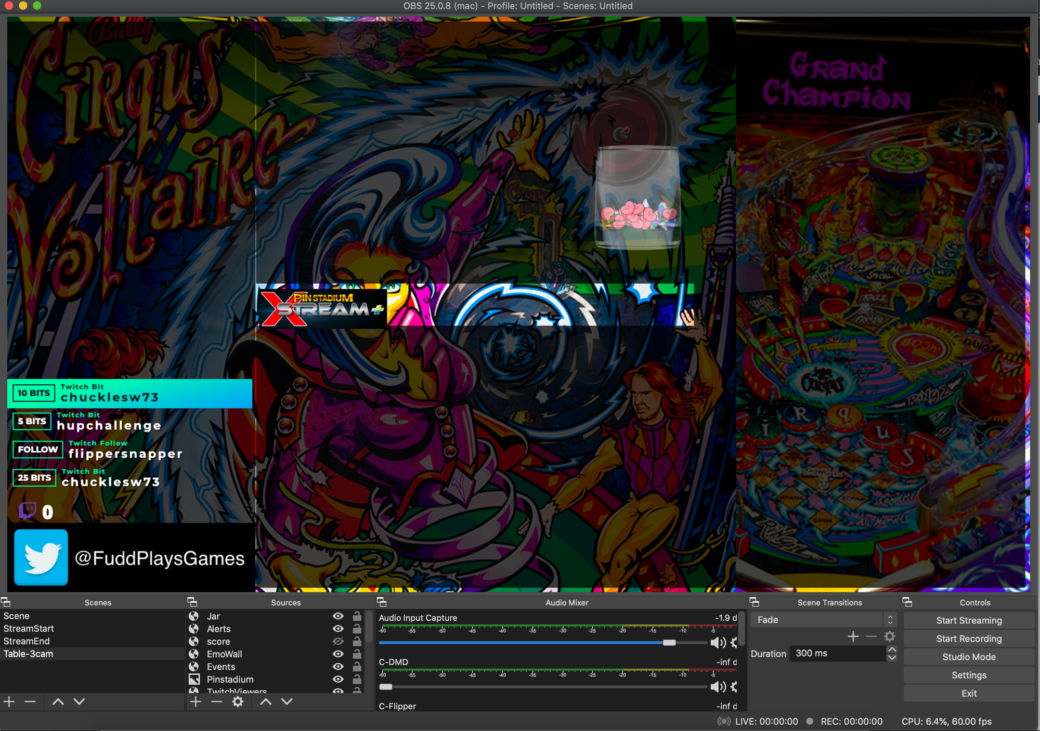This screenshot has width=1040, height=731.
Task: Open source properties gear icon
Action: click(x=238, y=702)
